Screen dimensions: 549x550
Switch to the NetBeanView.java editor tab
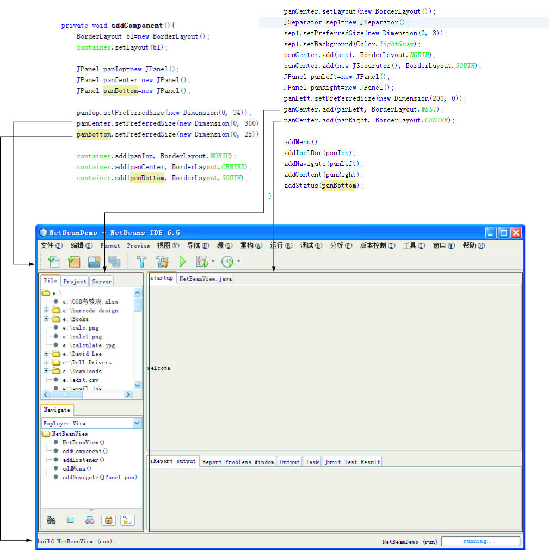205,279
